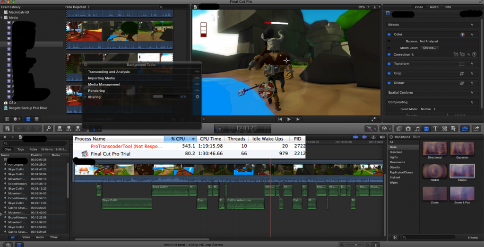Reset the Effects section
The height and width of the screenshot is (247, 484).
coord(472,25)
